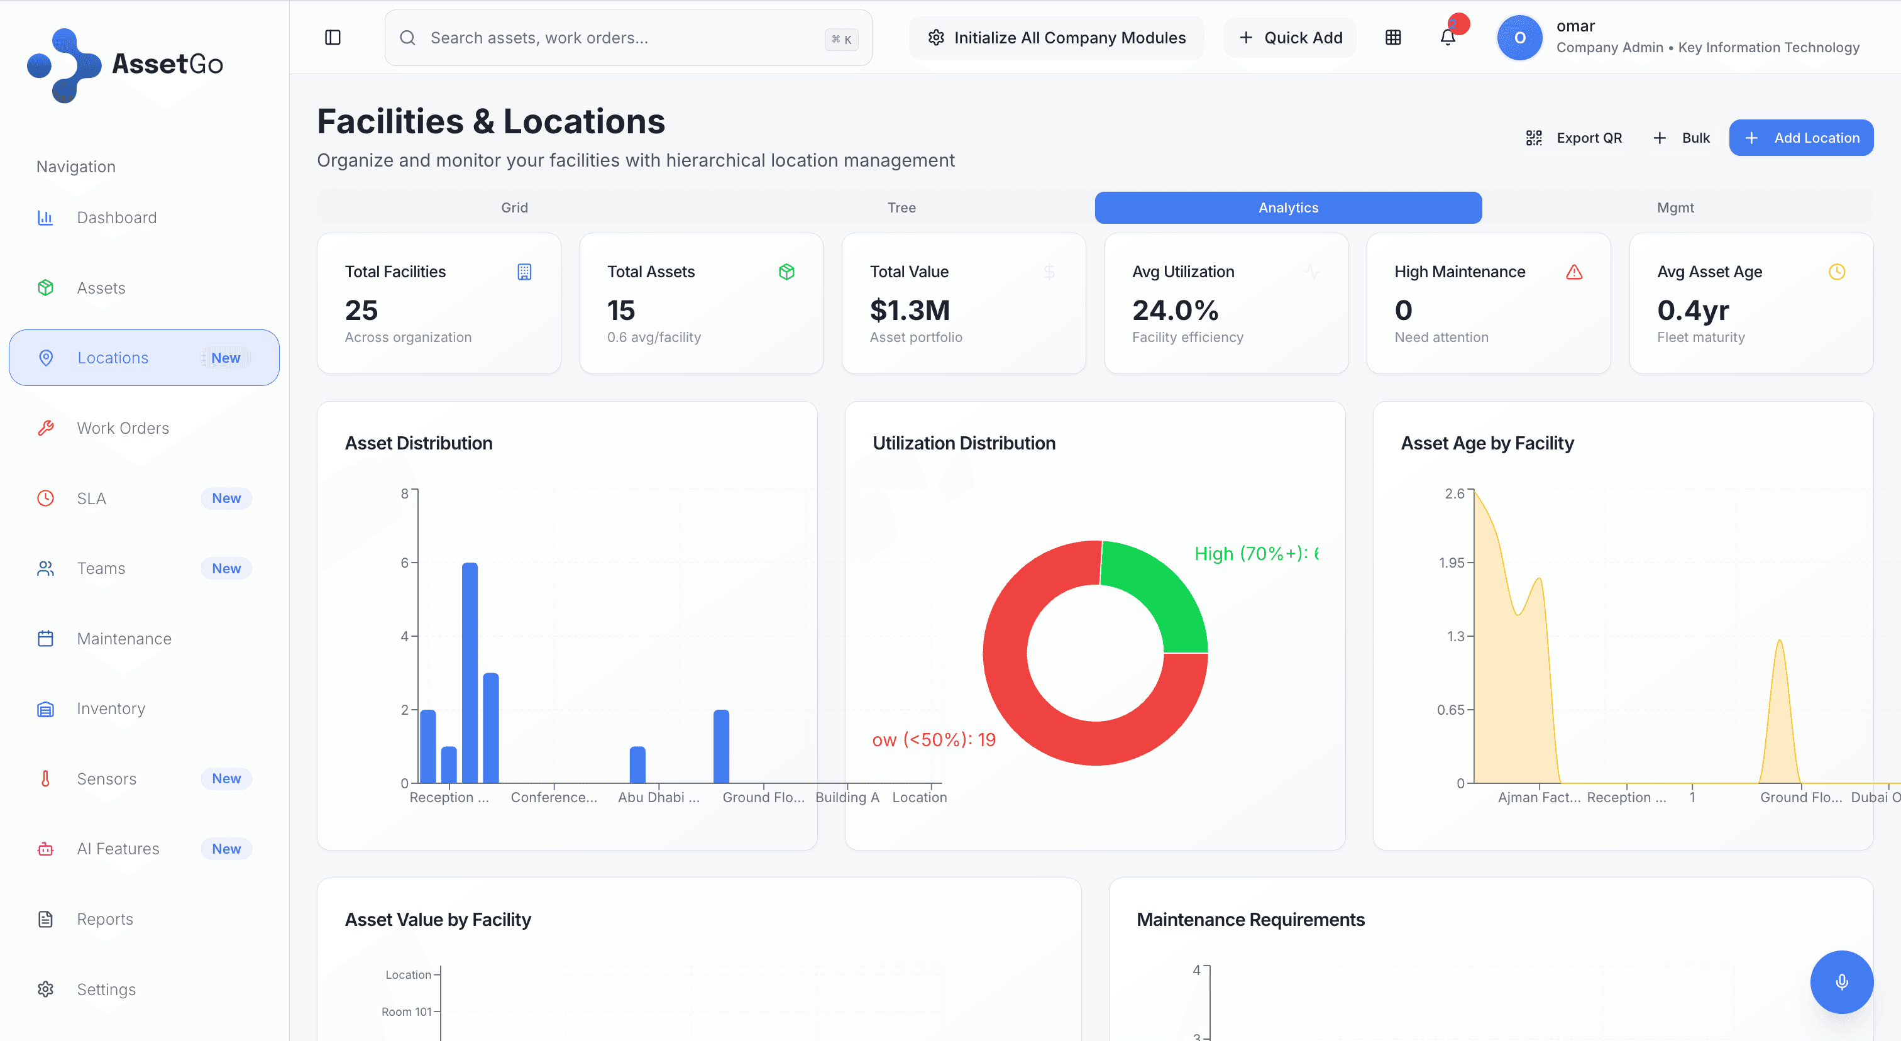
Task: Open the Maintenance calendar section
Action: tap(123, 638)
